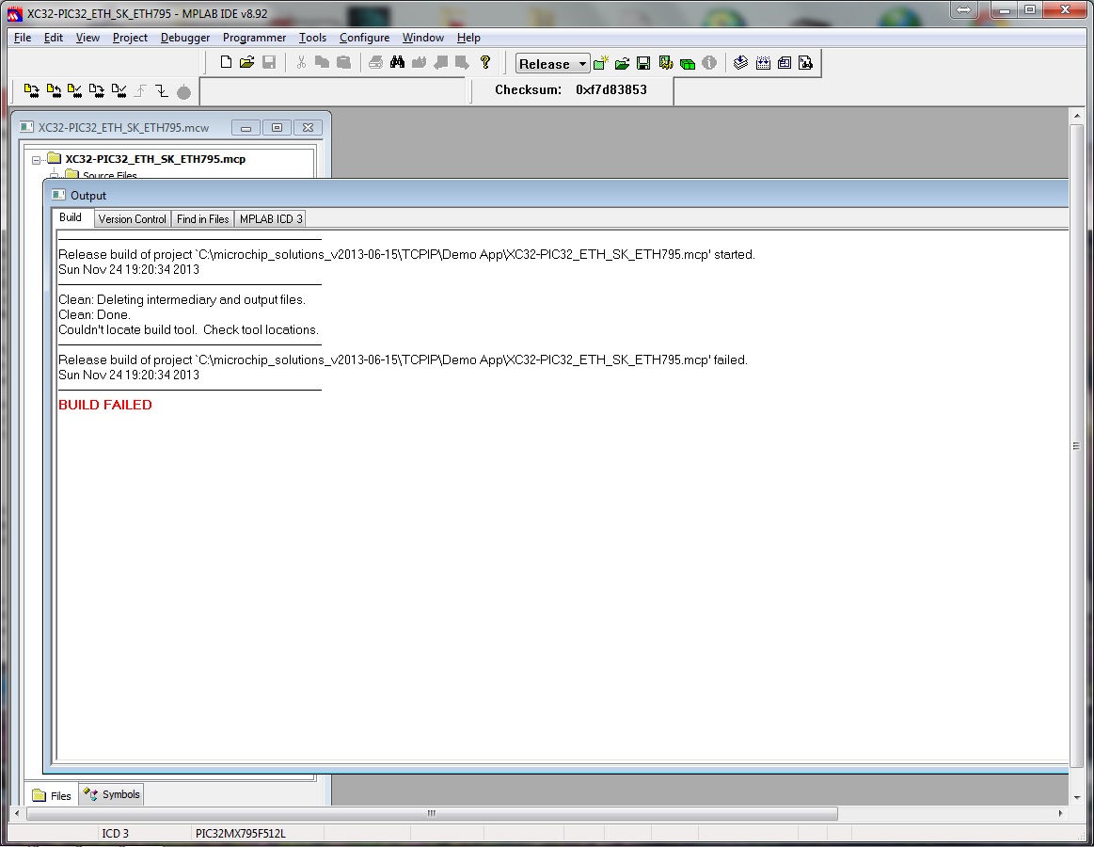Click the Print icon
This screenshot has width=1094, height=847.
[375, 62]
